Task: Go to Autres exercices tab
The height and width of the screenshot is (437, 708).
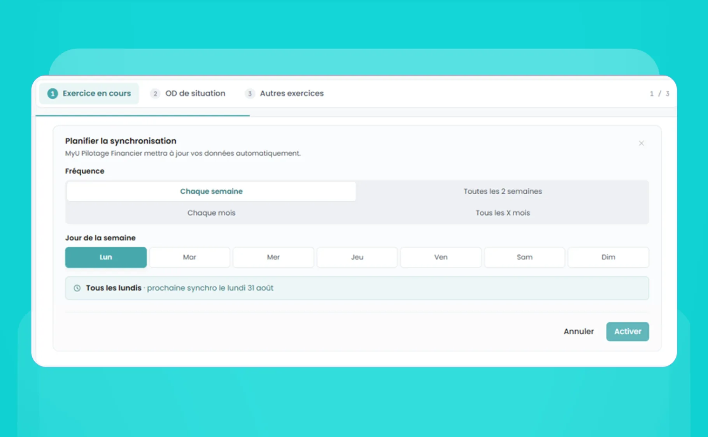Action: (284, 93)
